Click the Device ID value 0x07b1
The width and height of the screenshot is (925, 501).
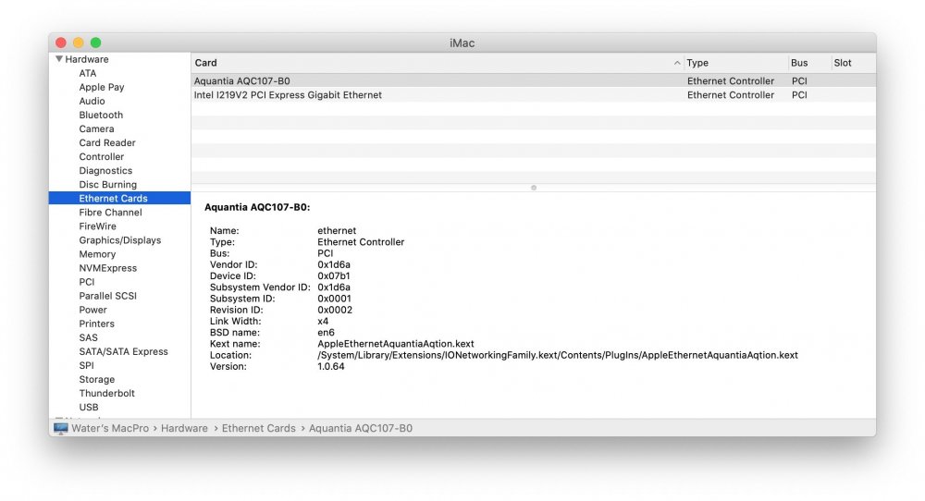(x=334, y=275)
